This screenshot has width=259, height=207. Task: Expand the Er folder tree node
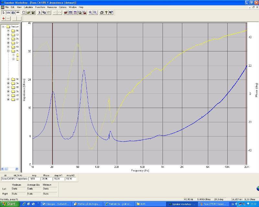[x=8, y=43]
